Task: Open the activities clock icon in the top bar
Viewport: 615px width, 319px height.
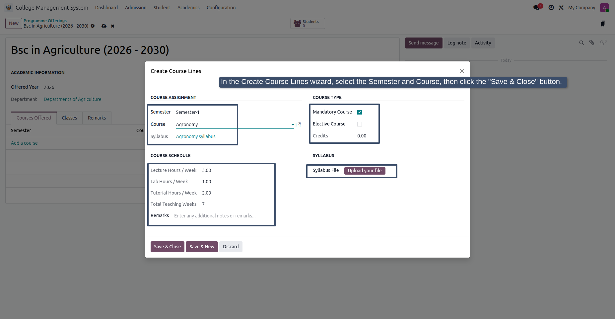Action: click(x=551, y=8)
